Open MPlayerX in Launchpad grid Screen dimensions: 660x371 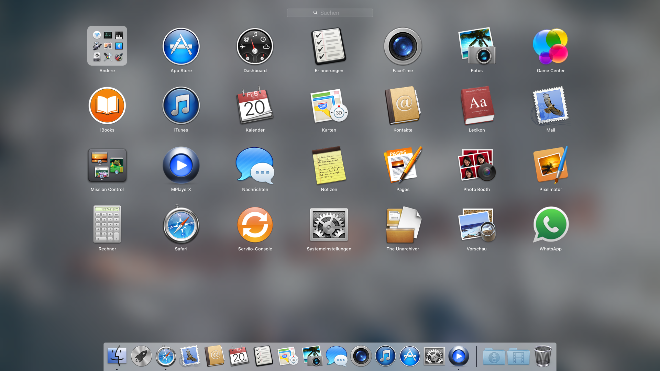pyautogui.click(x=181, y=165)
